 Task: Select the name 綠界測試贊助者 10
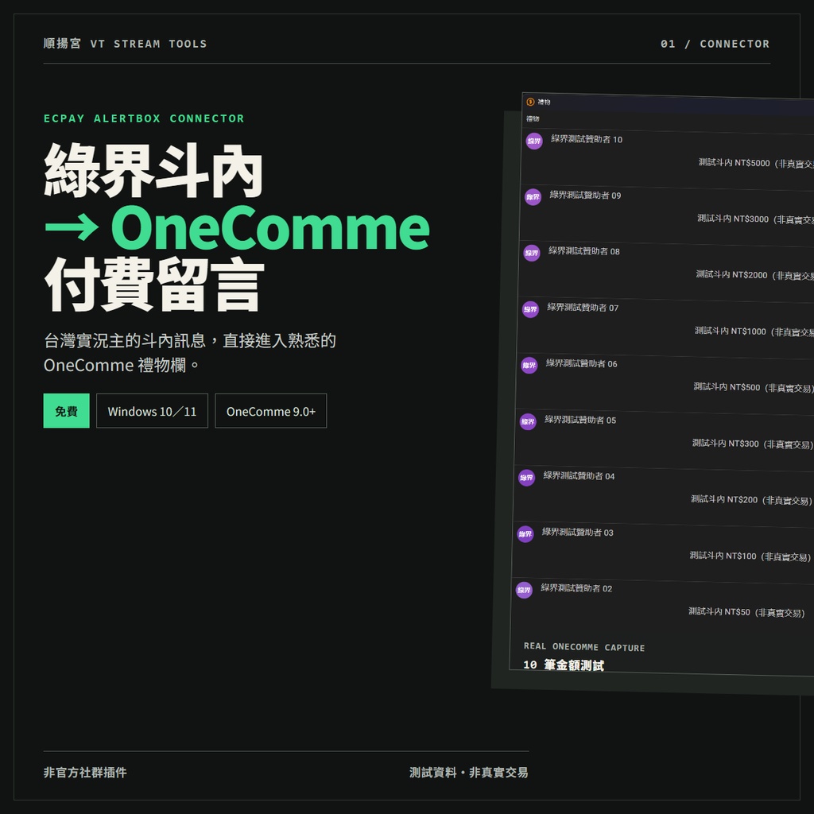click(x=587, y=139)
